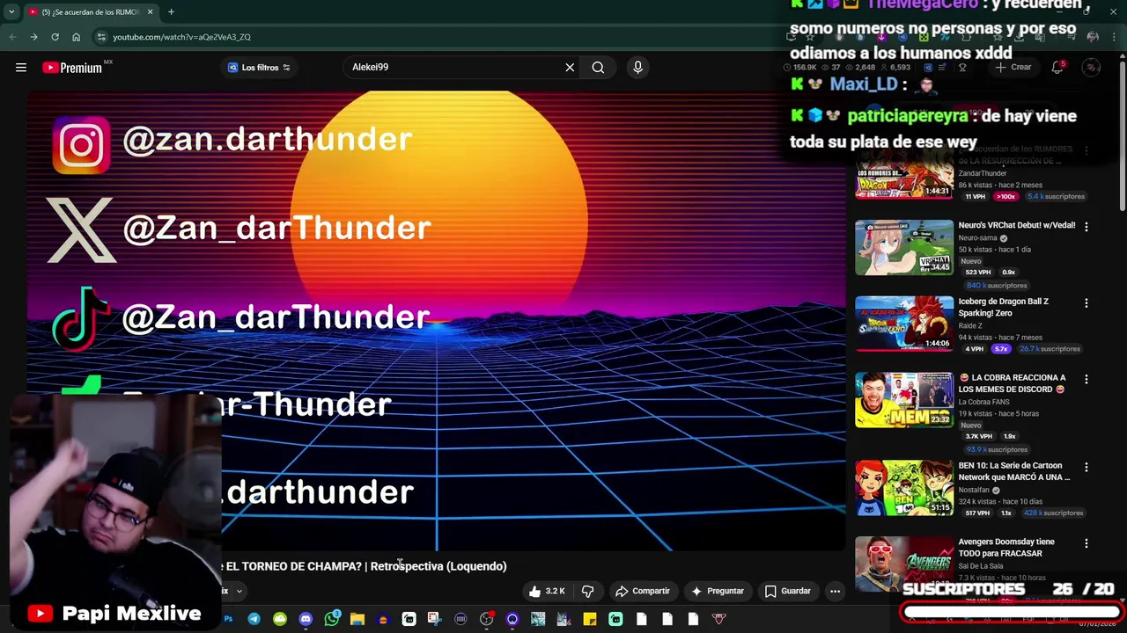Open Neuro's VRChat Debut thumbnail
This screenshot has height=633, width=1127.
[904, 247]
